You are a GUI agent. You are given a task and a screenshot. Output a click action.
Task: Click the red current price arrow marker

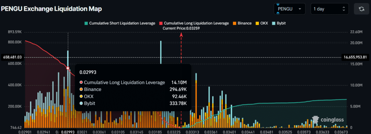click(181, 35)
